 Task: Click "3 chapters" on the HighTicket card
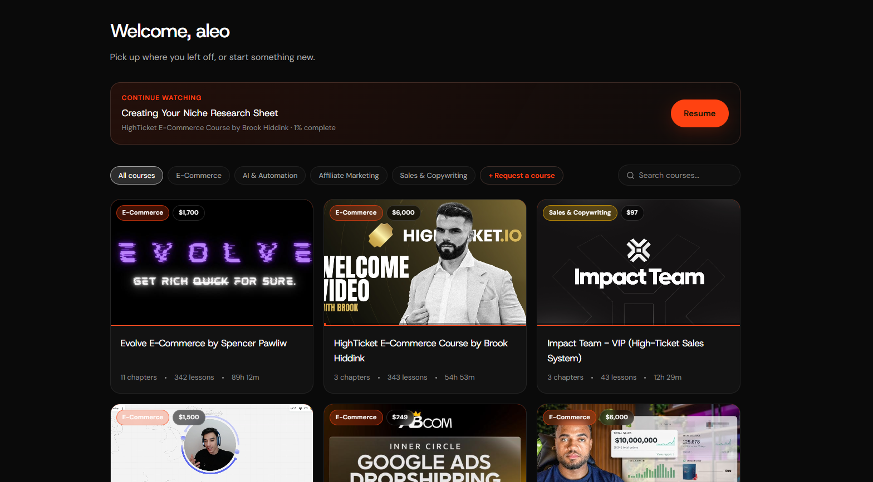point(352,377)
